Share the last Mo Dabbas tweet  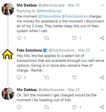coord(102,107)
